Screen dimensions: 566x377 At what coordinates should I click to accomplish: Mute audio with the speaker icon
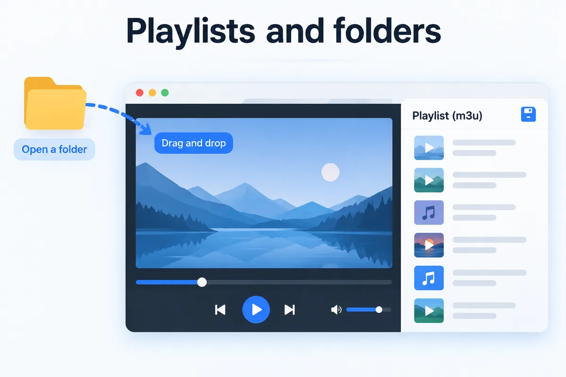[336, 310]
